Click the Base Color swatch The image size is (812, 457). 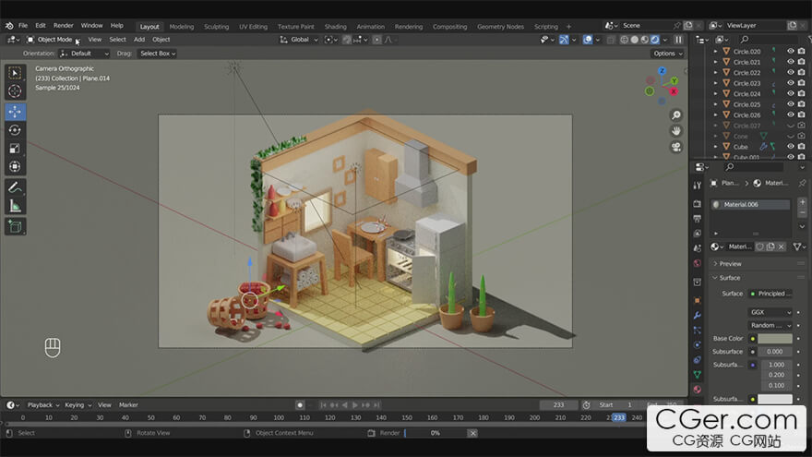tap(775, 338)
